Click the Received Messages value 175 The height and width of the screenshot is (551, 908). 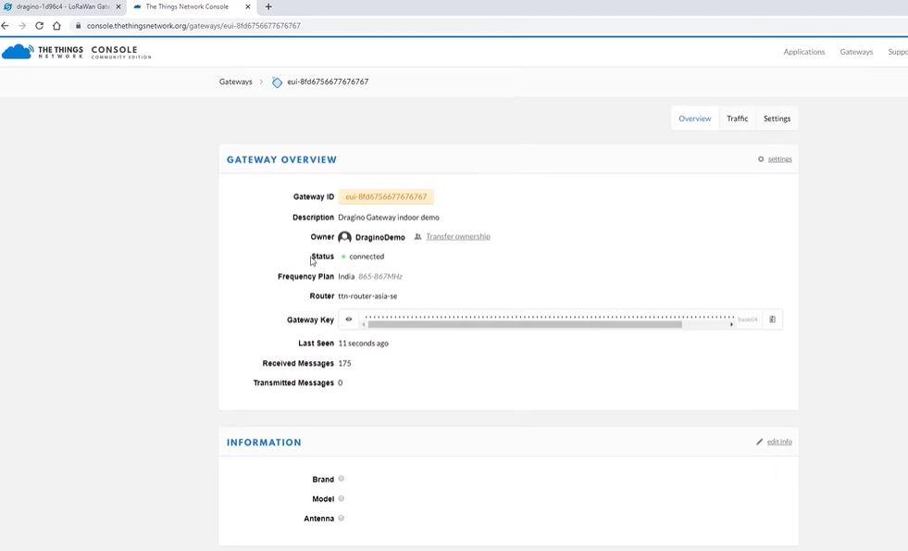click(344, 363)
